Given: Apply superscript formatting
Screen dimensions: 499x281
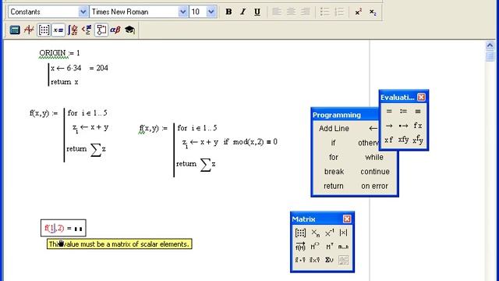Looking at the screenshot, I should coord(359,12).
